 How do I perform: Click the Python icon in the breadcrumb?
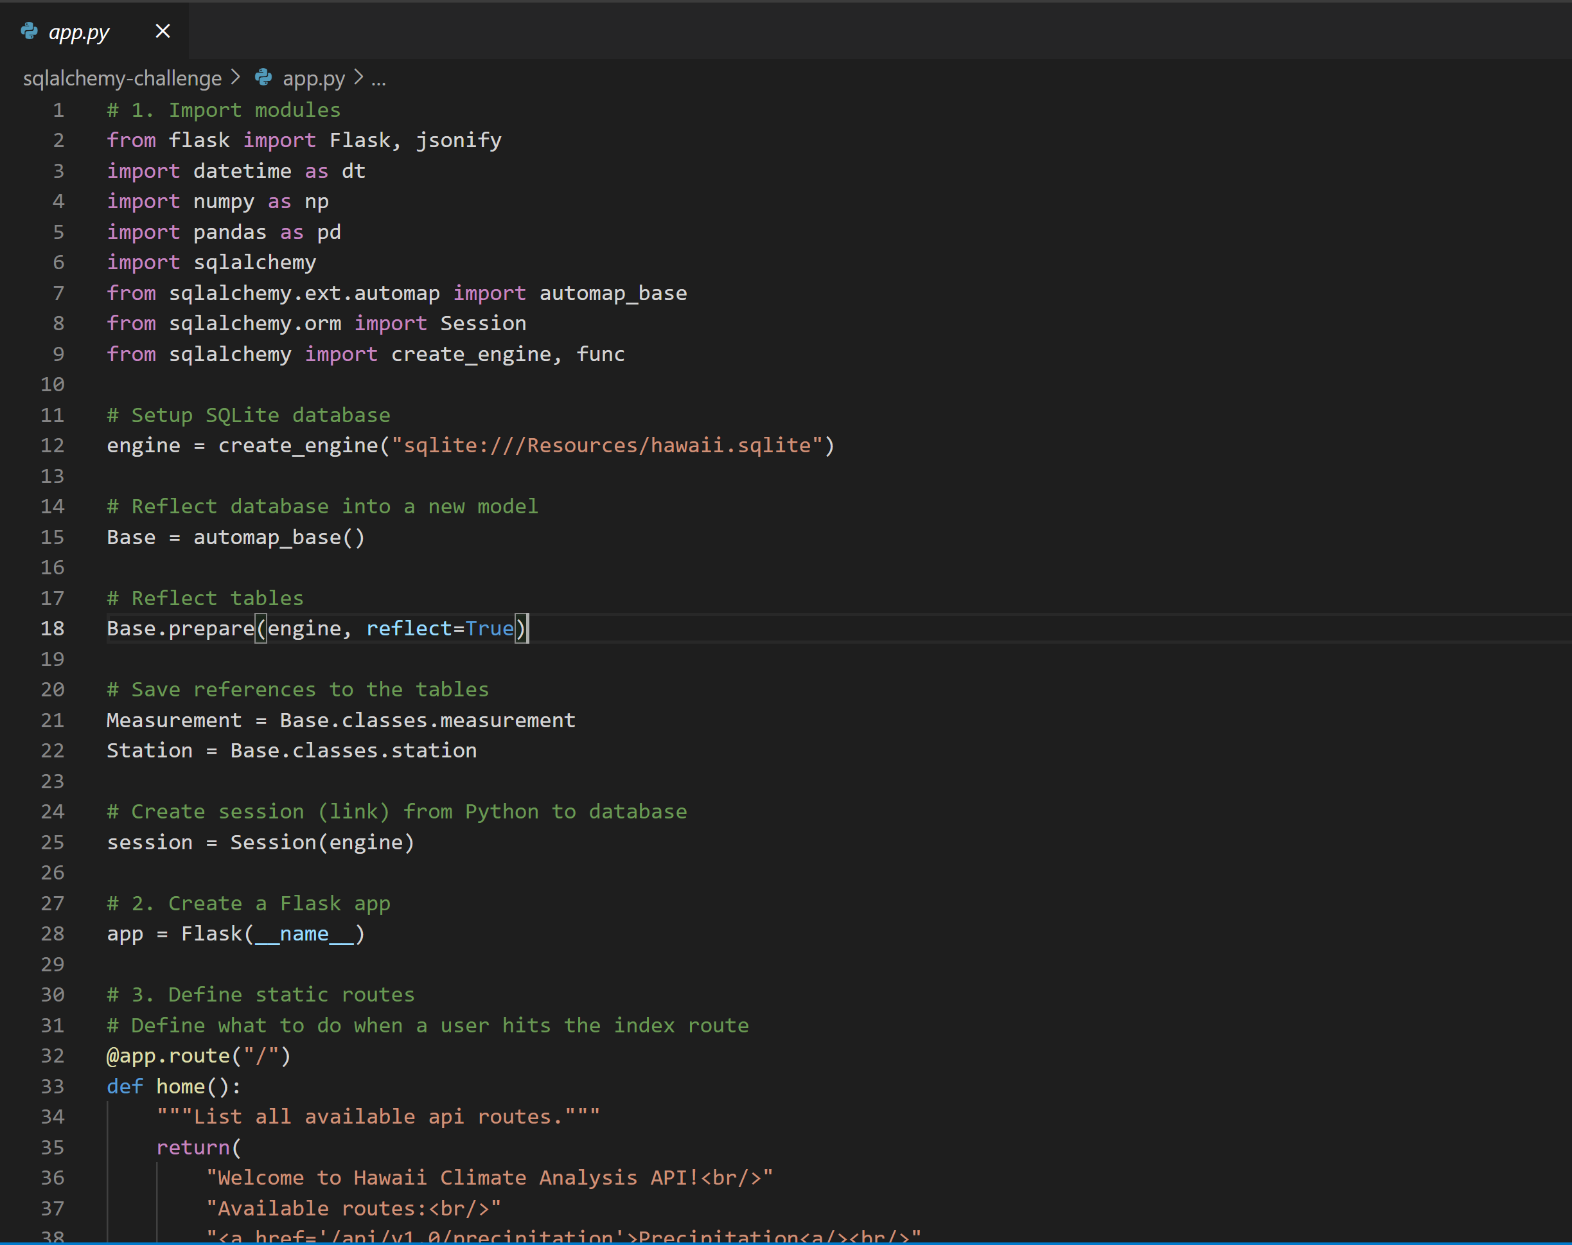tap(264, 77)
